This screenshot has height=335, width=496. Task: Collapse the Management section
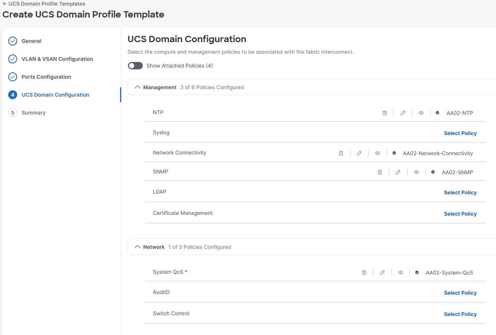[x=138, y=87]
